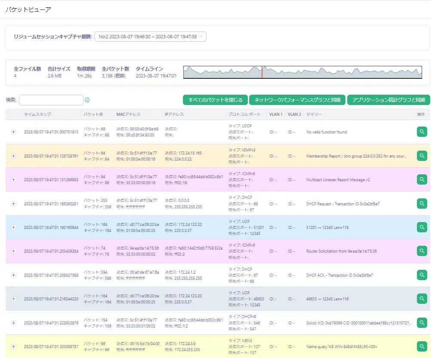Expand the NBNS Name query packet row

tap(13, 347)
